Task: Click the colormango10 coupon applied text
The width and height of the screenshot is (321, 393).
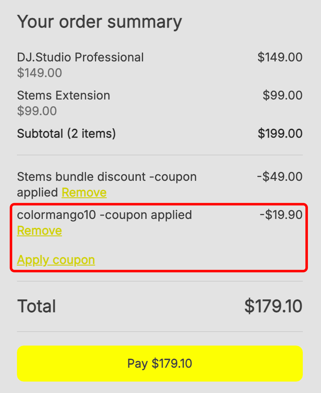Action: pos(104,215)
